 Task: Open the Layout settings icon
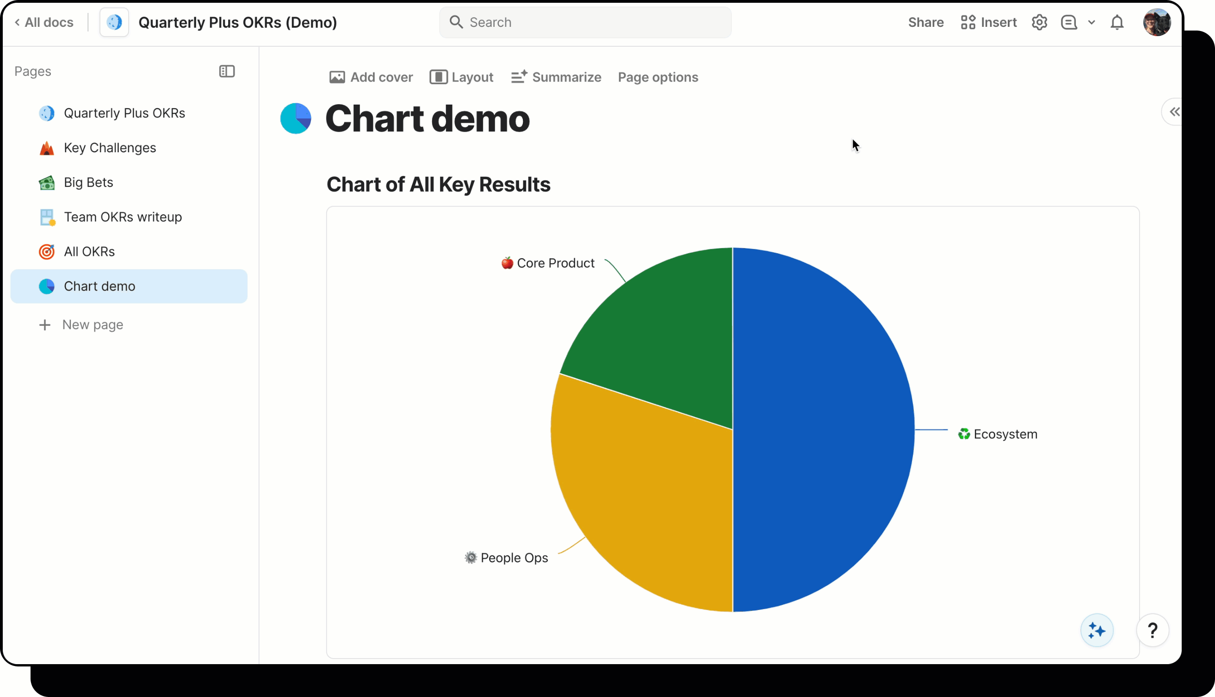[x=437, y=77]
